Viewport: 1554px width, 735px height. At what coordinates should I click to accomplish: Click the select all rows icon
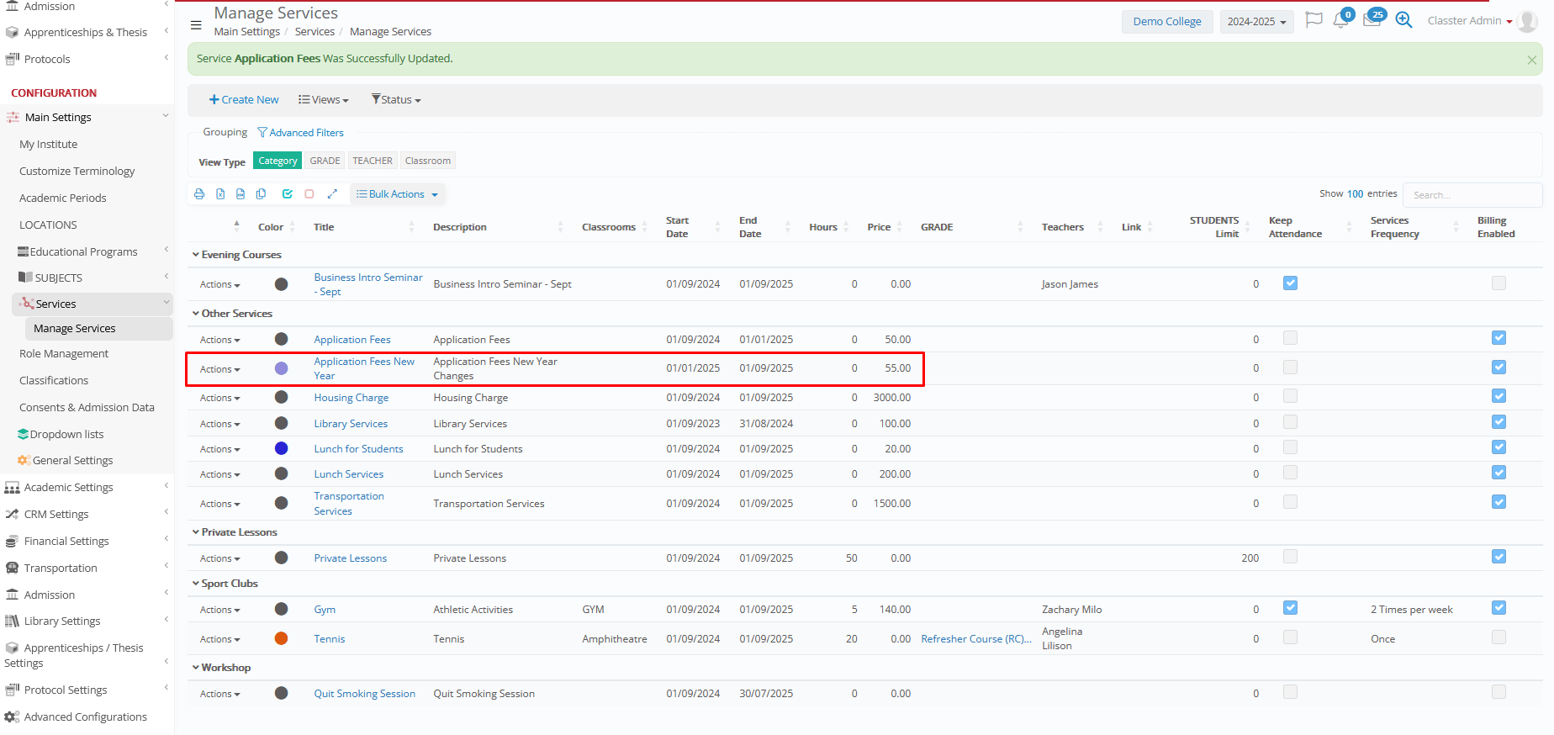coord(288,194)
